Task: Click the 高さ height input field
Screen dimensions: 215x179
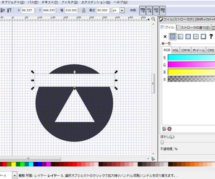Action: pyautogui.click(x=103, y=10)
